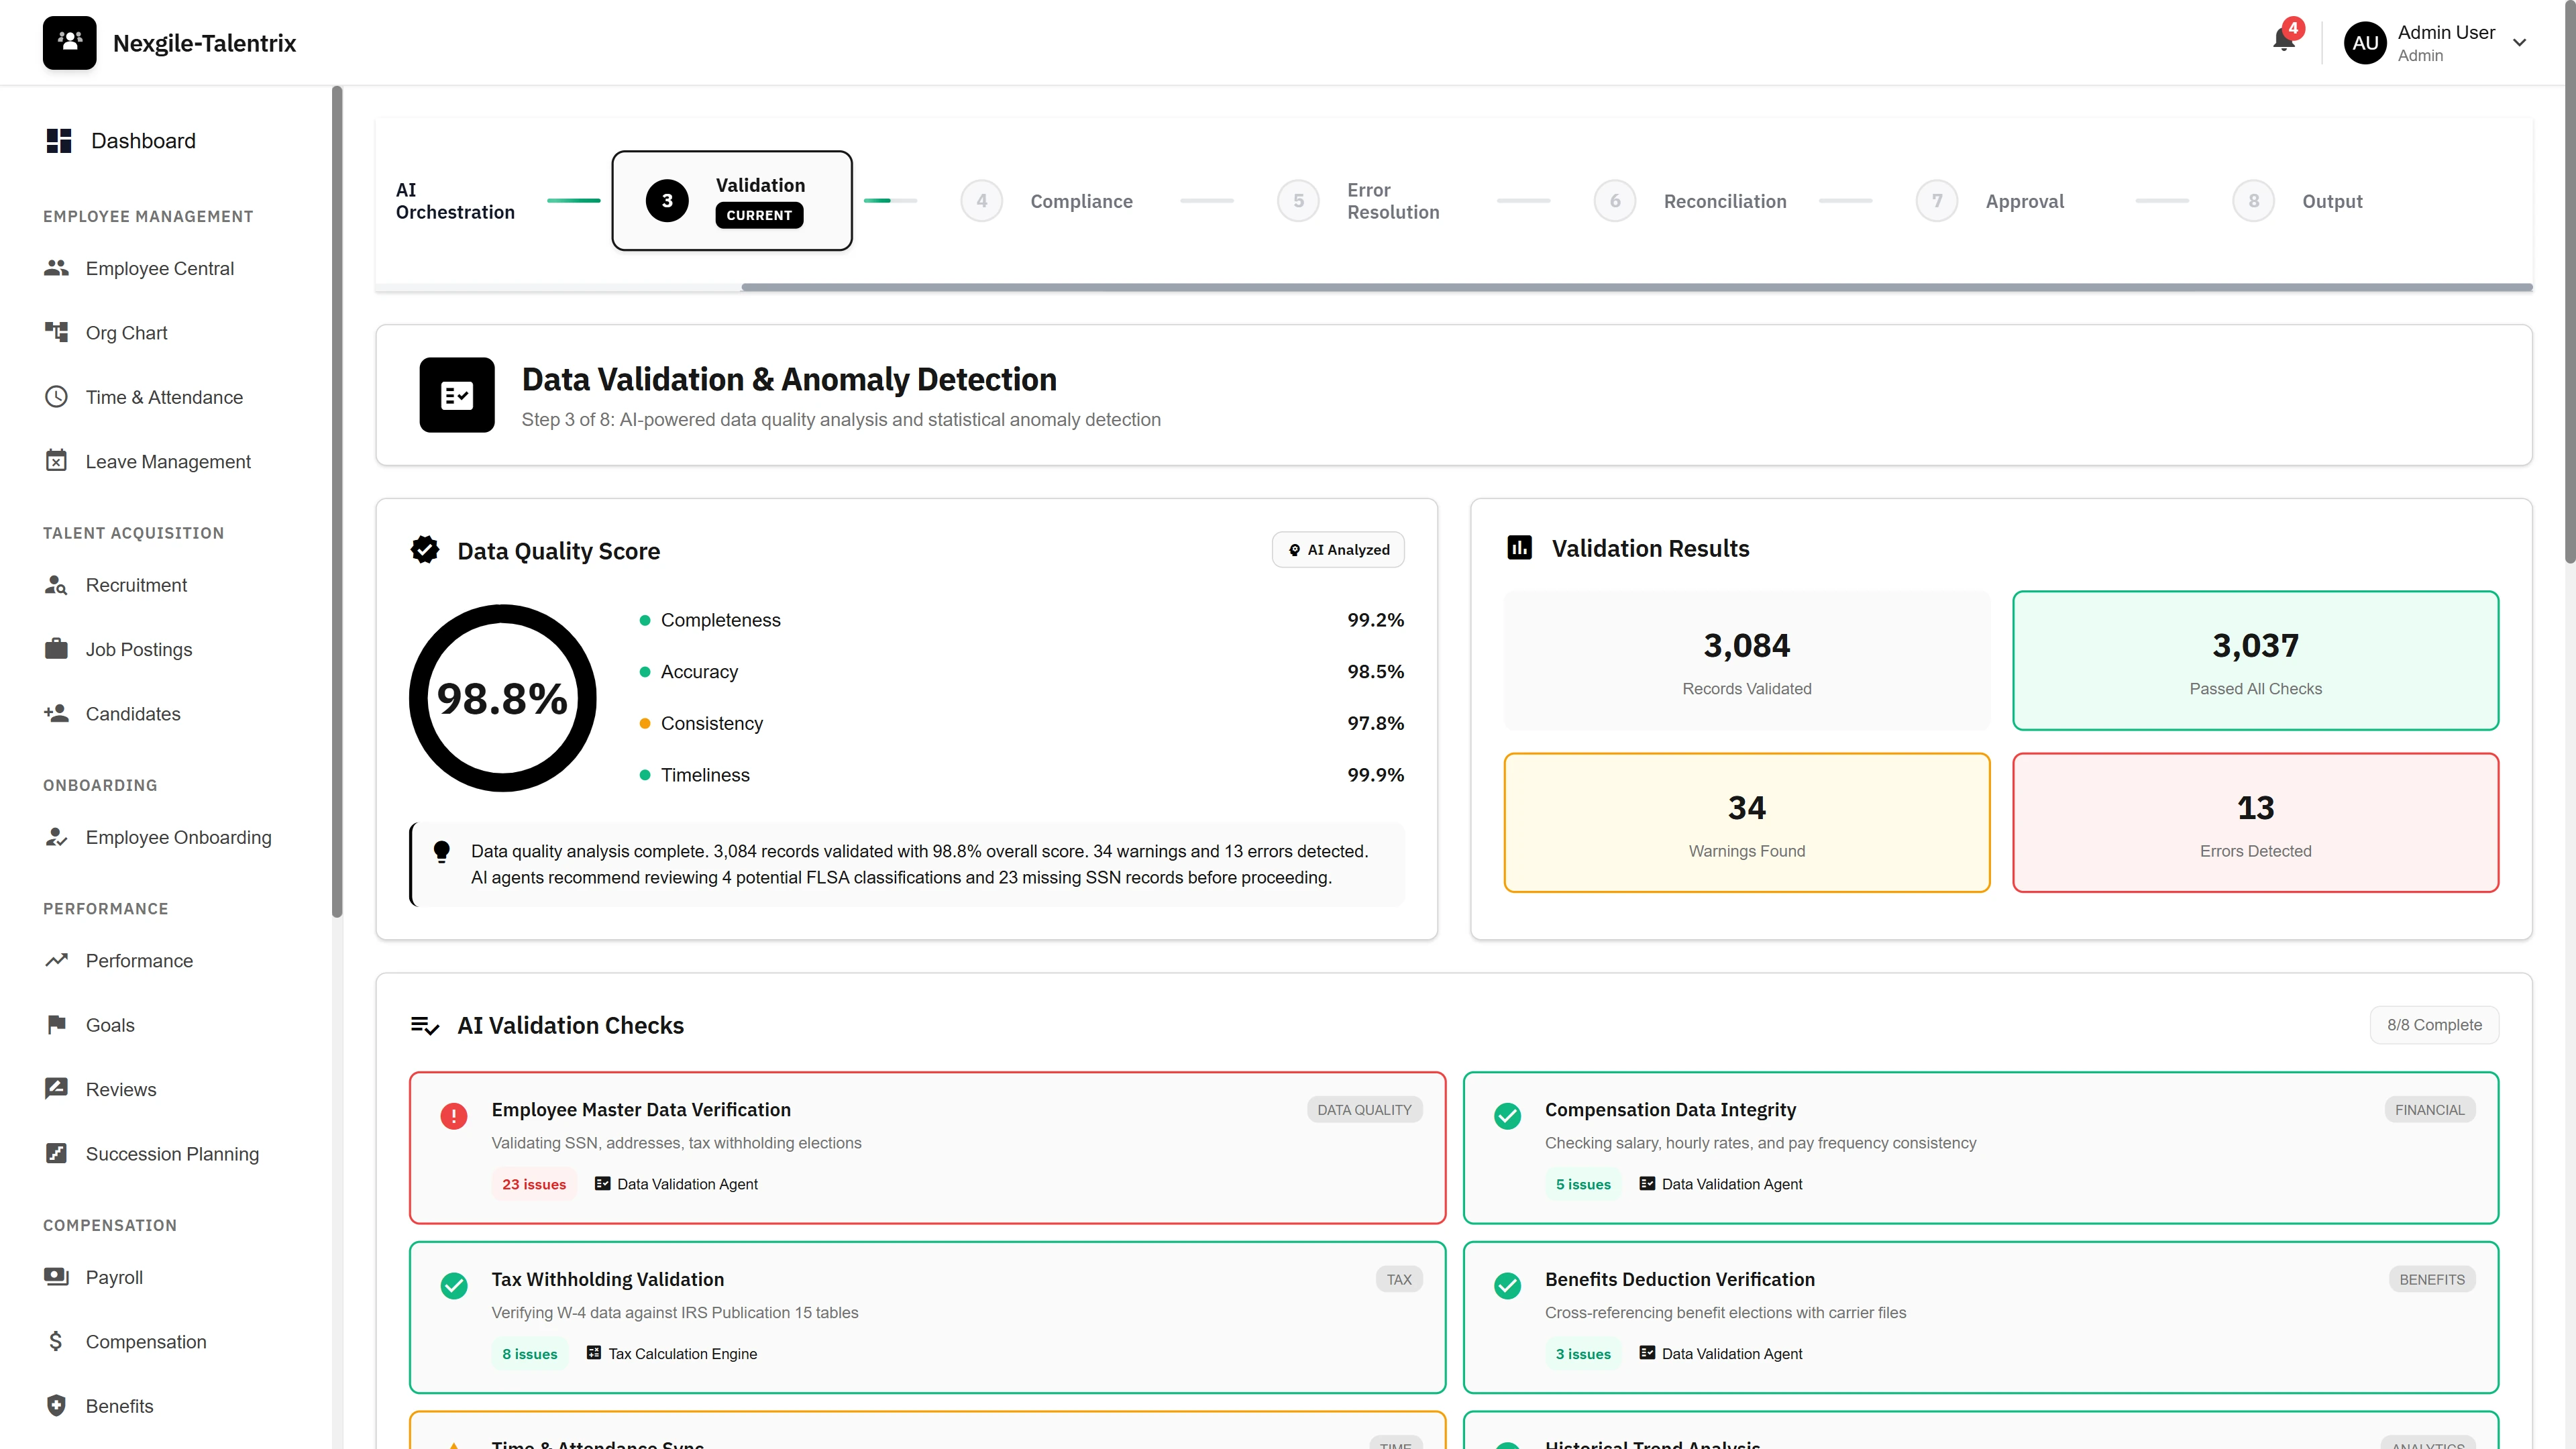The height and width of the screenshot is (1449, 2576).
Task: Click the Validation Results bar chart icon
Action: pos(1519,547)
